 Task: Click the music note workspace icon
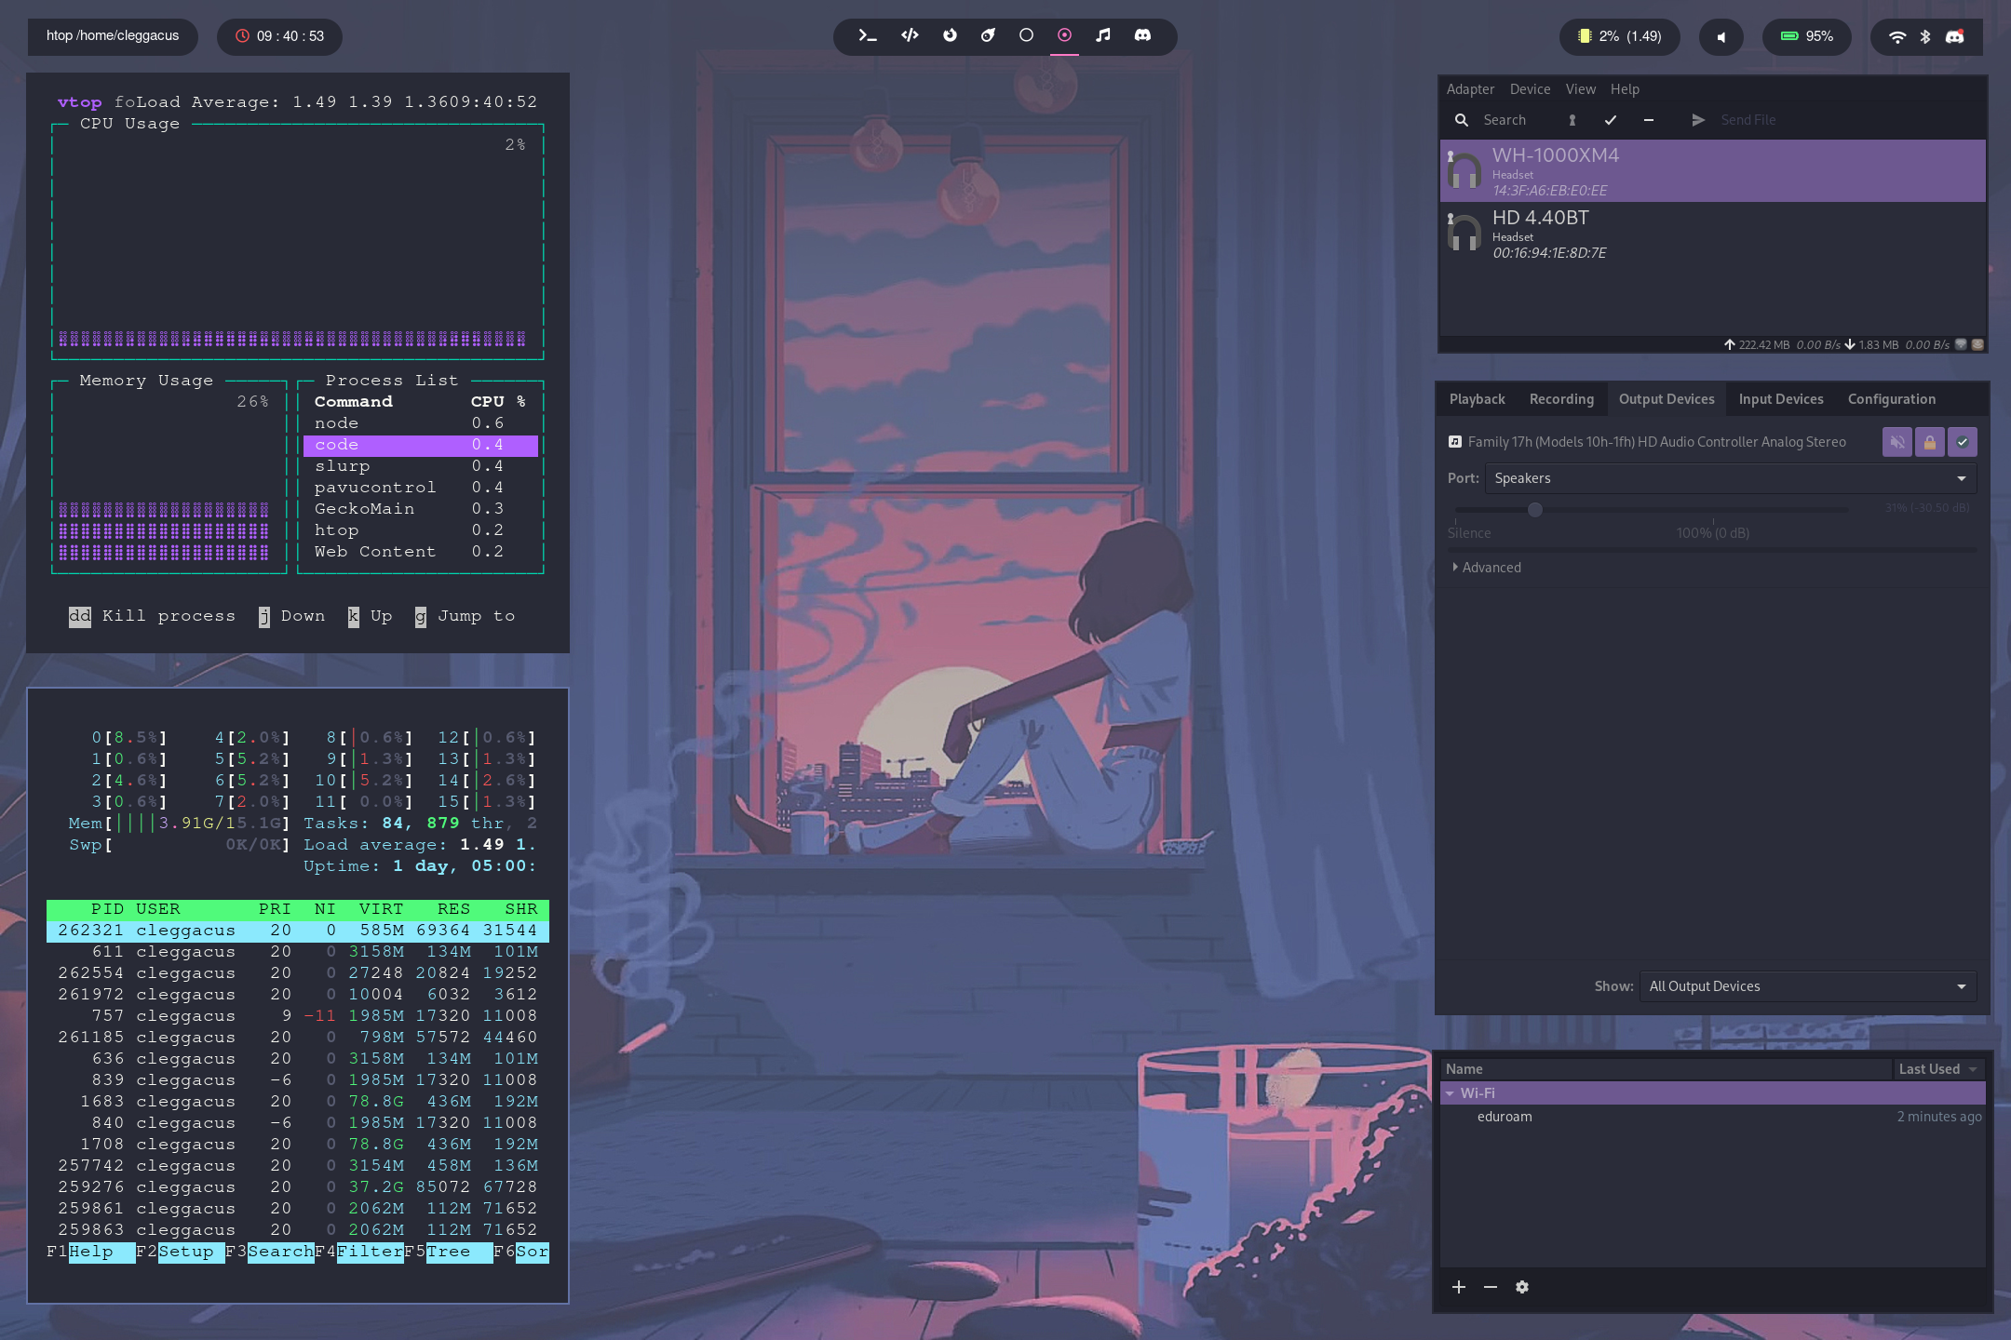(1103, 35)
